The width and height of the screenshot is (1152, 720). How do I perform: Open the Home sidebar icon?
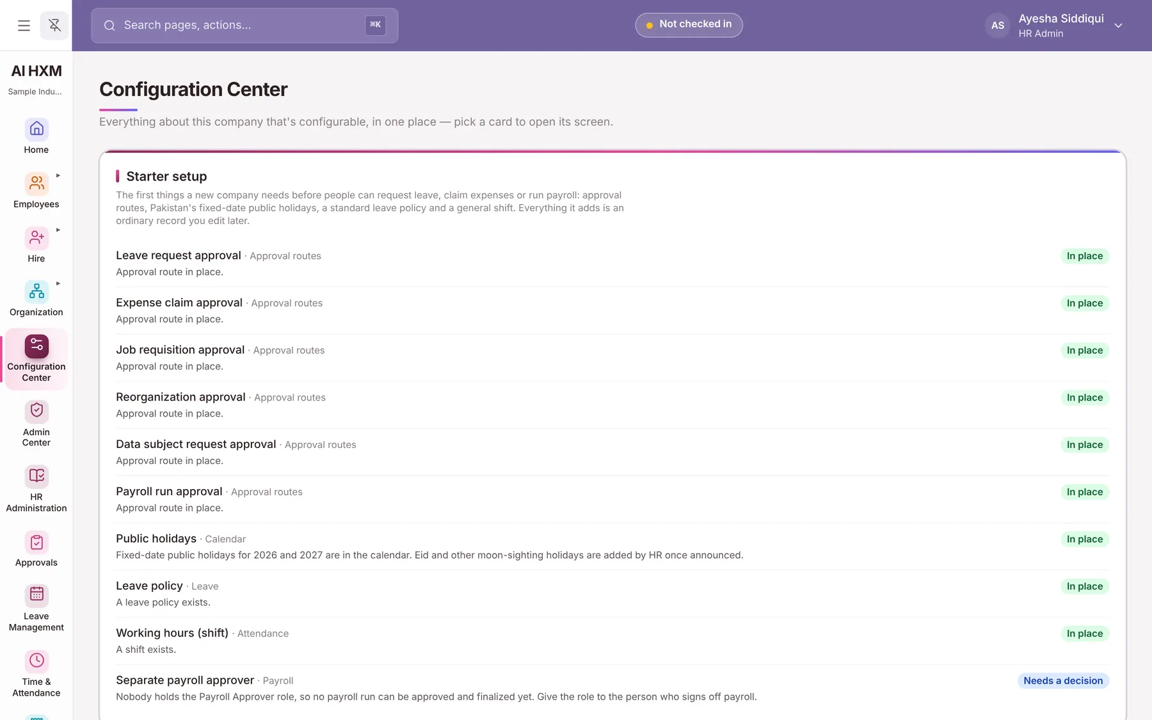coord(36,129)
